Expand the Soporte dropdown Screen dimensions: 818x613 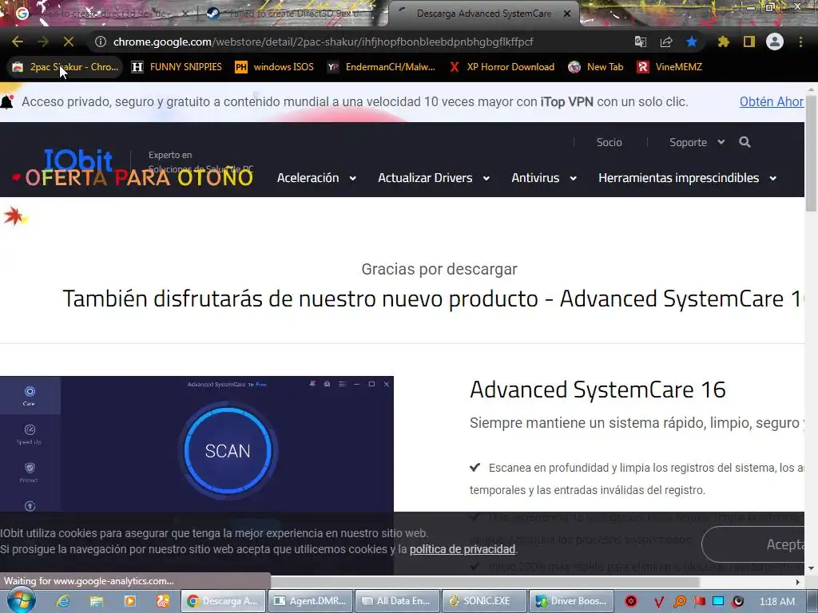[x=697, y=142]
